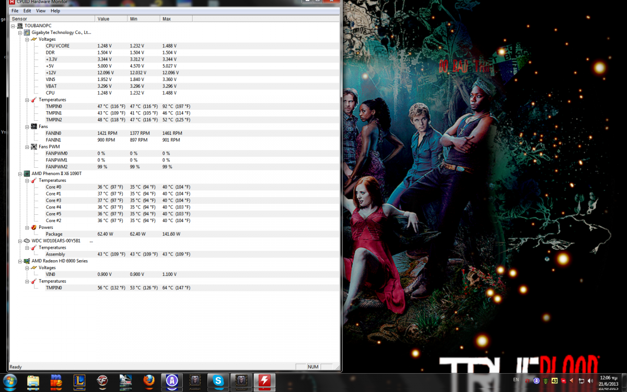The height and width of the screenshot is (392, 627).
Task: Collapse the Fans PWM group
Action: coord(27,147)
